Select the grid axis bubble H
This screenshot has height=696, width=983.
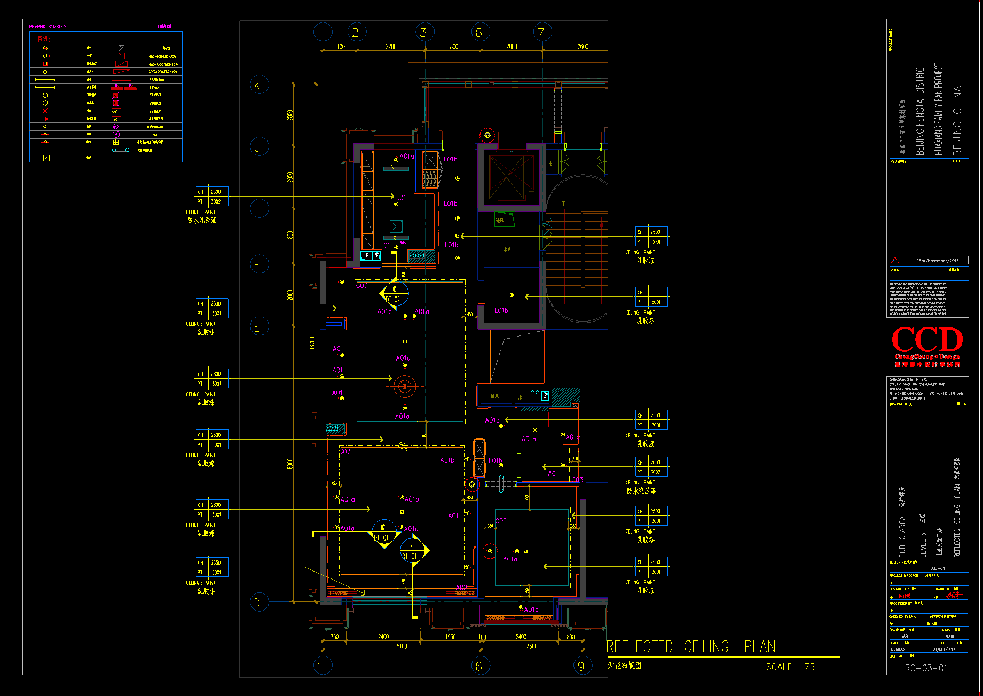pyautogui.click(x=259, y=209)
